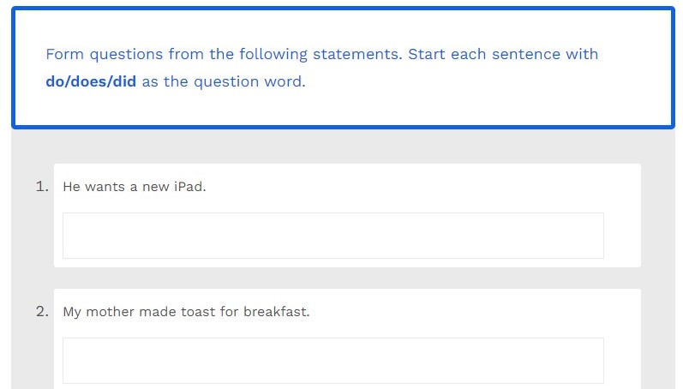Click the statement "He wants a new iPad."
The height and width of the screenshot is (389, 683).
(x=135, y=187)
